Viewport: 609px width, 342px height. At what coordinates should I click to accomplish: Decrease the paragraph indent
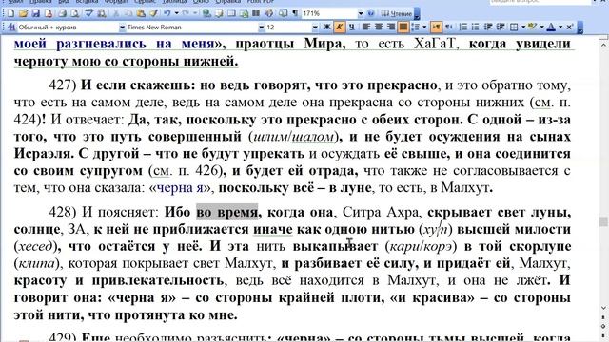pos(488,27)
